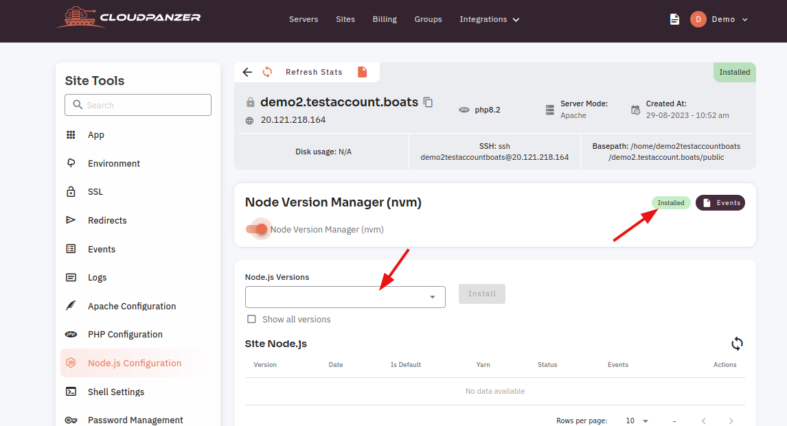Click the Apache feather icon in the sidebar
This screenshot has height=426, width=787.
[71, 306]
